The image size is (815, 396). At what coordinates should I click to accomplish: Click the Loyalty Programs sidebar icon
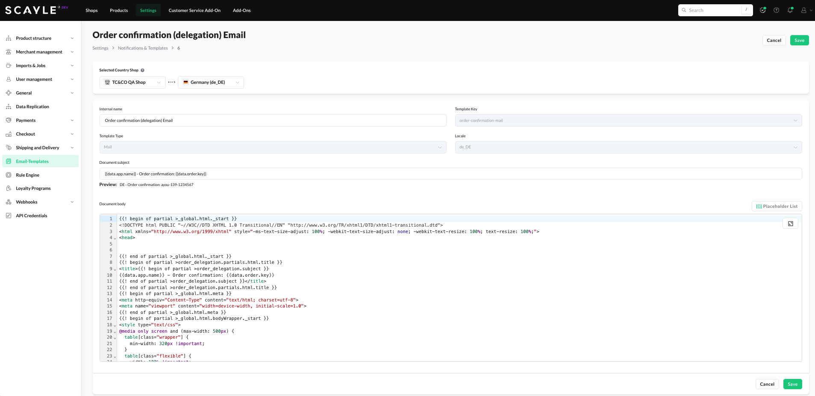tap(9, 188)
